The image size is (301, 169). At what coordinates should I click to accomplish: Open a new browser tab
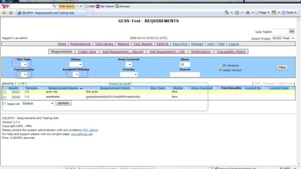click(90, 13)
